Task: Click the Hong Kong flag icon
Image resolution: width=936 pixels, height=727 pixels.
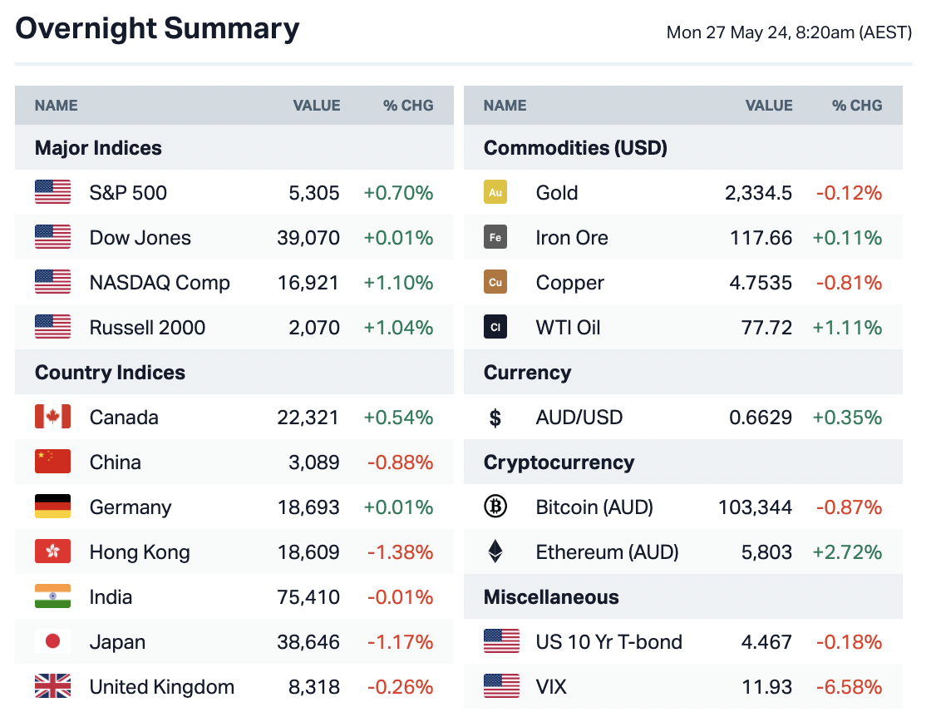Action: [x=52, y=552]
